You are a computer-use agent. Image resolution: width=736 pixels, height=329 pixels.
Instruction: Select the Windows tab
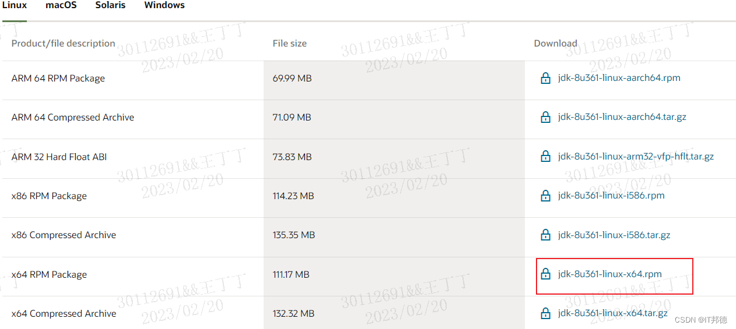click(x=164, y=5)
